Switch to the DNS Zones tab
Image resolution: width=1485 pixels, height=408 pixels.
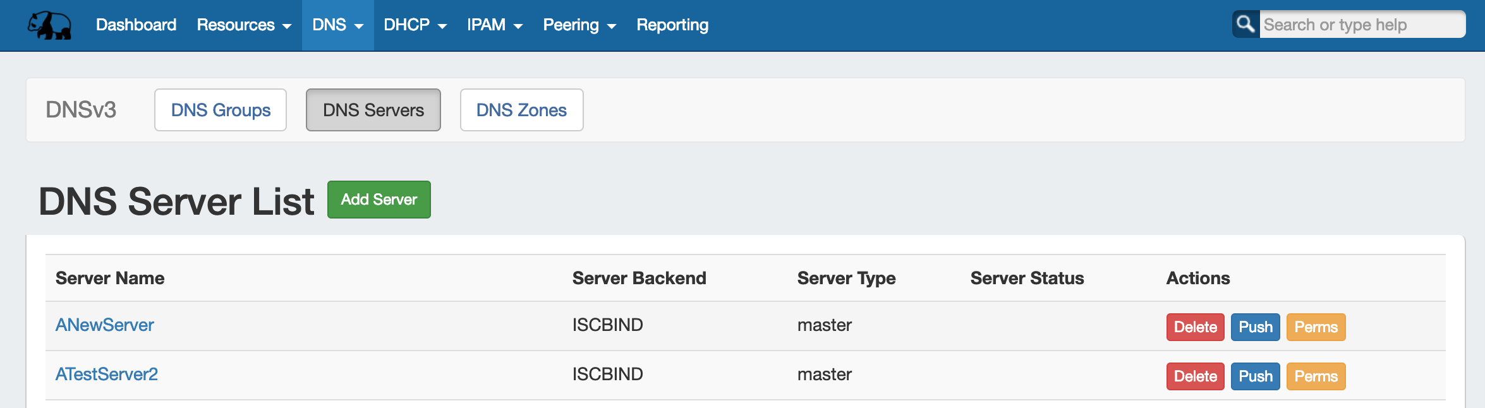(521, 110)
